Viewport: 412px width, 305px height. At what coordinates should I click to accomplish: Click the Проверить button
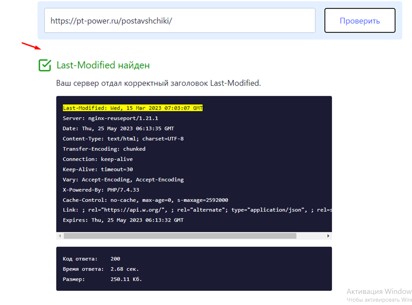pos(360,20)
